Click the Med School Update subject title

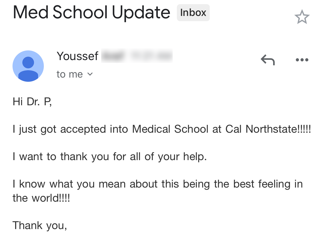click(x=91, y=12)
